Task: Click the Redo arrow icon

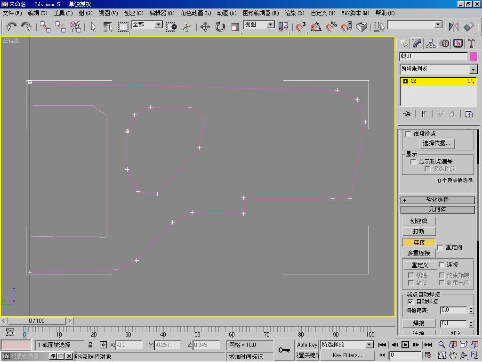Action: [26, 27]
